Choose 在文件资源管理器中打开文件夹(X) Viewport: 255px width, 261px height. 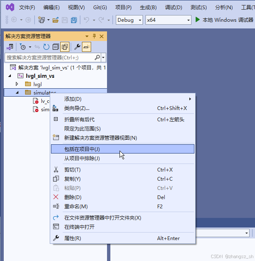(122, 218)
